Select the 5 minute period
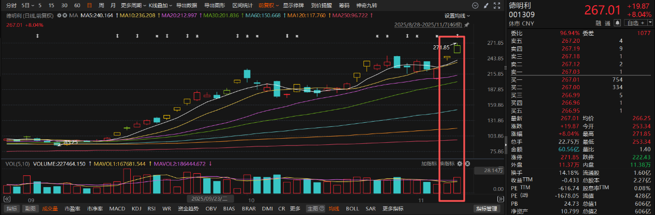Viewport: 655px width, 215px height. coord(40,5)
